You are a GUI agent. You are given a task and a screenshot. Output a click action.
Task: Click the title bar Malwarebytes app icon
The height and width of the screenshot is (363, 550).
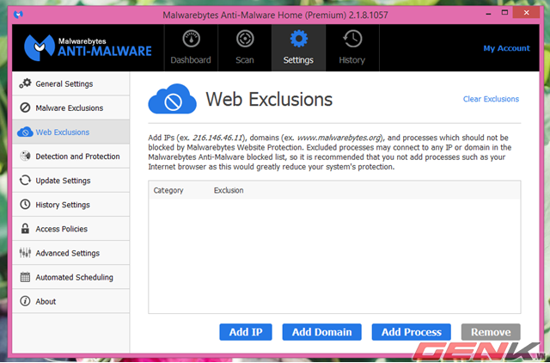point(18,15)
